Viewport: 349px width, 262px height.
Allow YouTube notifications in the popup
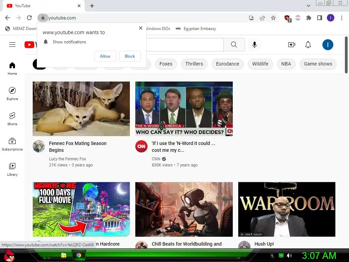pyautogui.click(x=105, y=56)
